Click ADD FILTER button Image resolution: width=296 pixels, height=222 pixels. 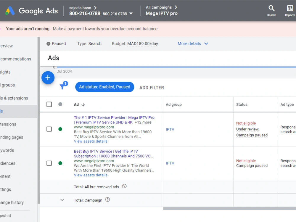152,88
